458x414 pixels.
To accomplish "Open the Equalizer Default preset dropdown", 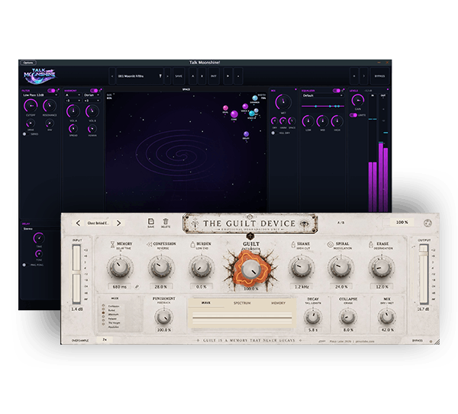I will click(323, 96).
